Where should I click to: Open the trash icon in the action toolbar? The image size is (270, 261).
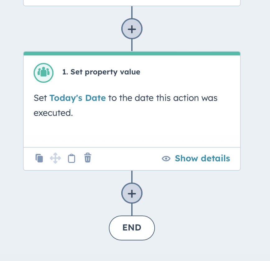point(87,158)
